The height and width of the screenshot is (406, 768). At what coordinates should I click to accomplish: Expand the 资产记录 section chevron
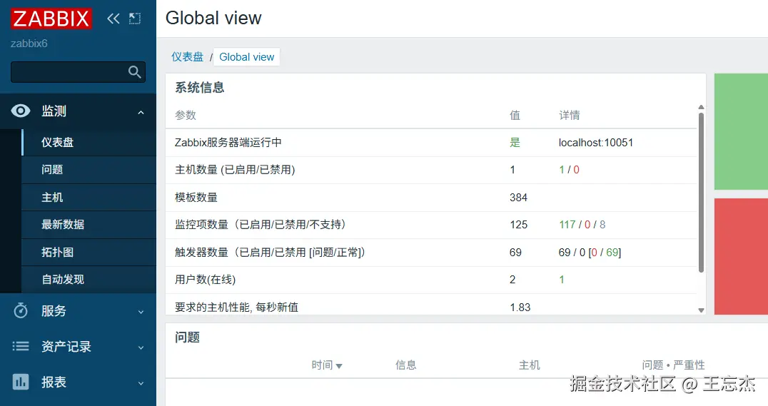coord(141,347)
